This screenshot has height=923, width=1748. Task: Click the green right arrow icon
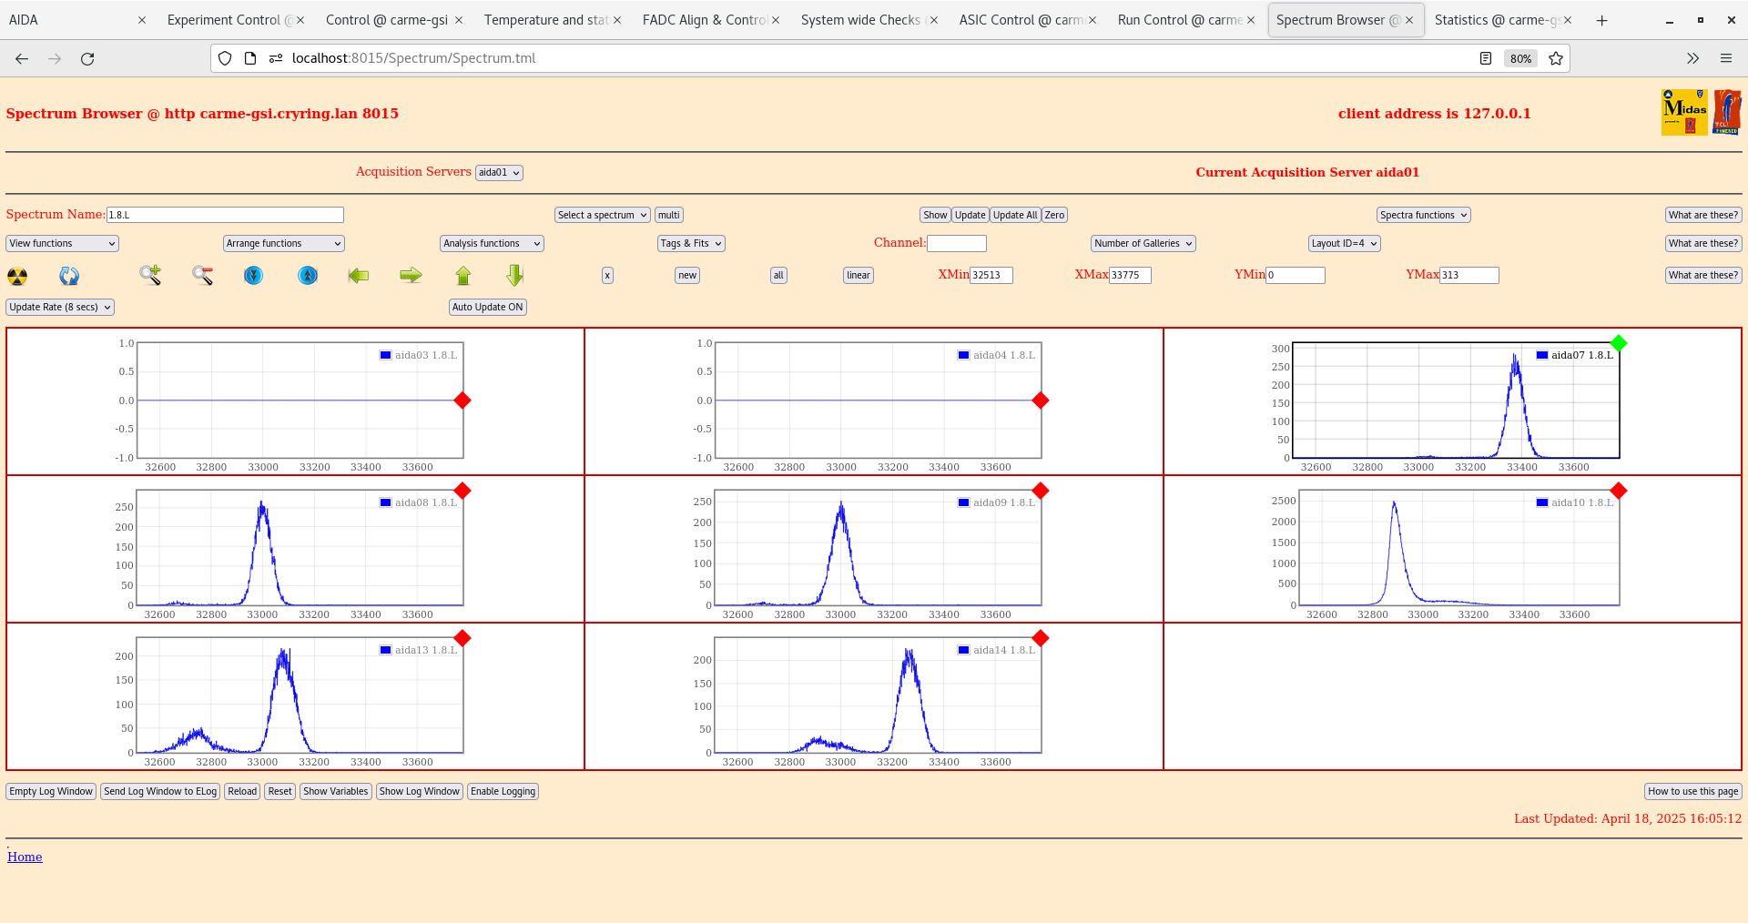(412, 275)
